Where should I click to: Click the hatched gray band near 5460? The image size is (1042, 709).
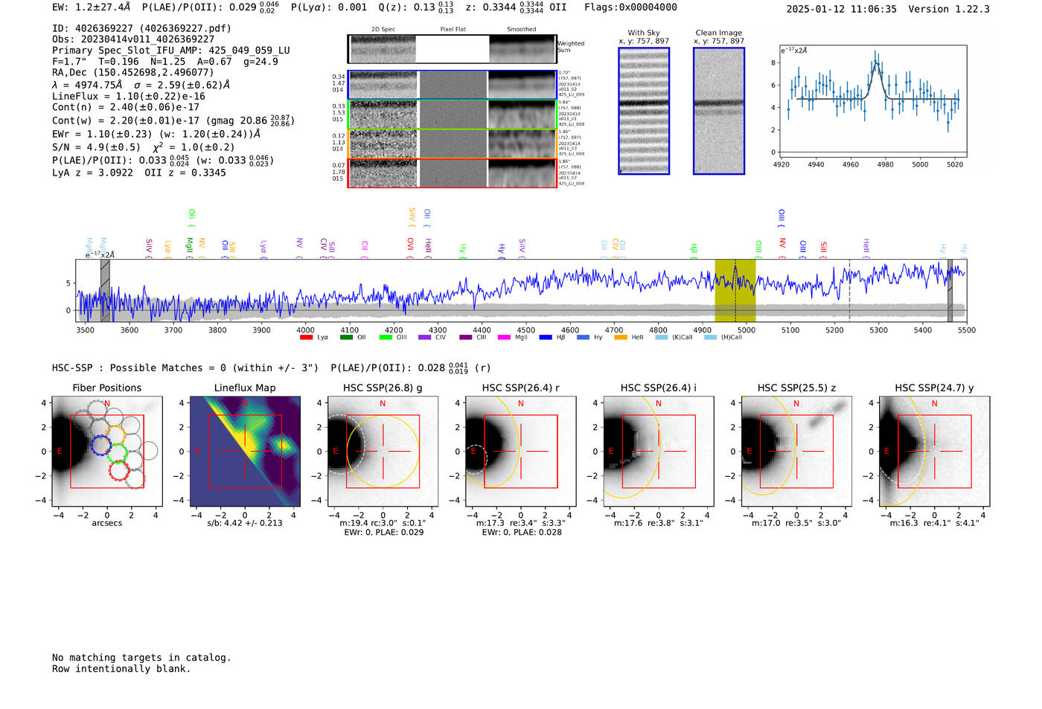click(x=950, y=291)
